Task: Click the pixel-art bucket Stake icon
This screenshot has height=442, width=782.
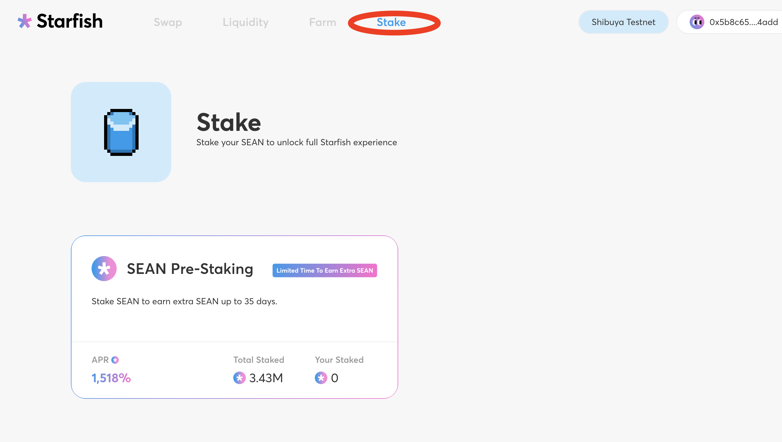Action: tap(121, 132)
